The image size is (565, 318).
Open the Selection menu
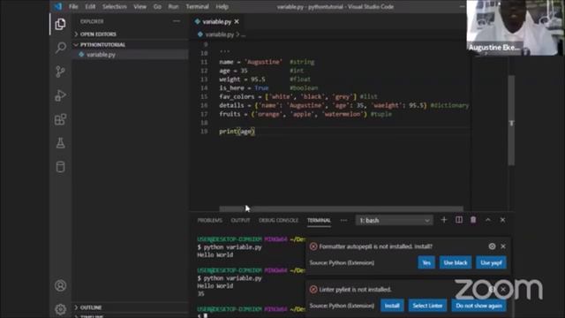(x=114, y=6)
